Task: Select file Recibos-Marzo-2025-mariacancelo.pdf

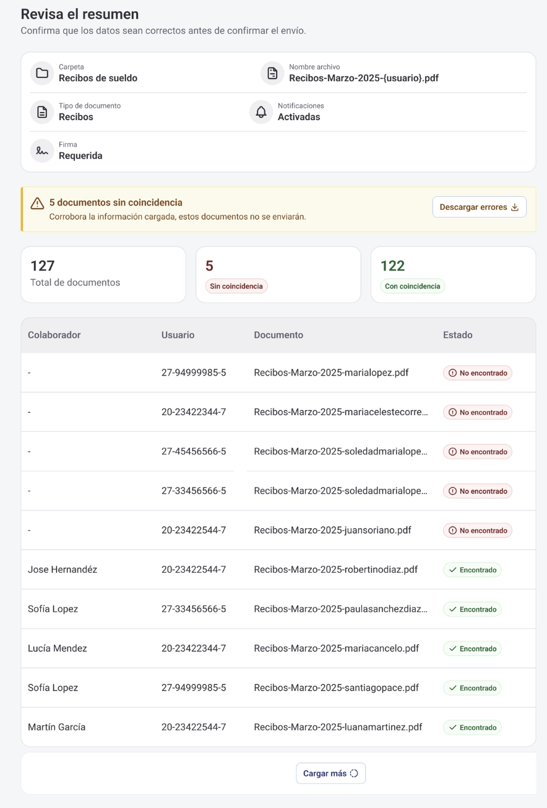Action: [337, 648]
